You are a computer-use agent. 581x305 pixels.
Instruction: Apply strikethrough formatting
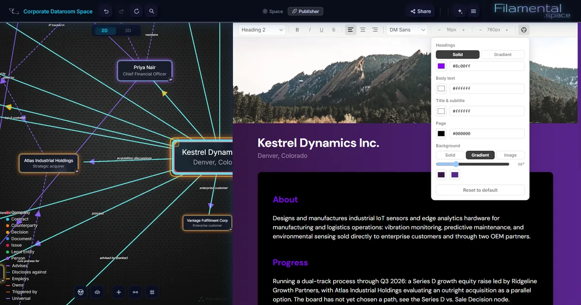tap(334, 30)
